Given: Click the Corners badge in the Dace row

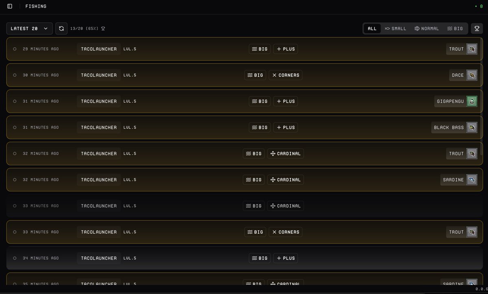Looking at the screenshot, I should coord(285,75).
